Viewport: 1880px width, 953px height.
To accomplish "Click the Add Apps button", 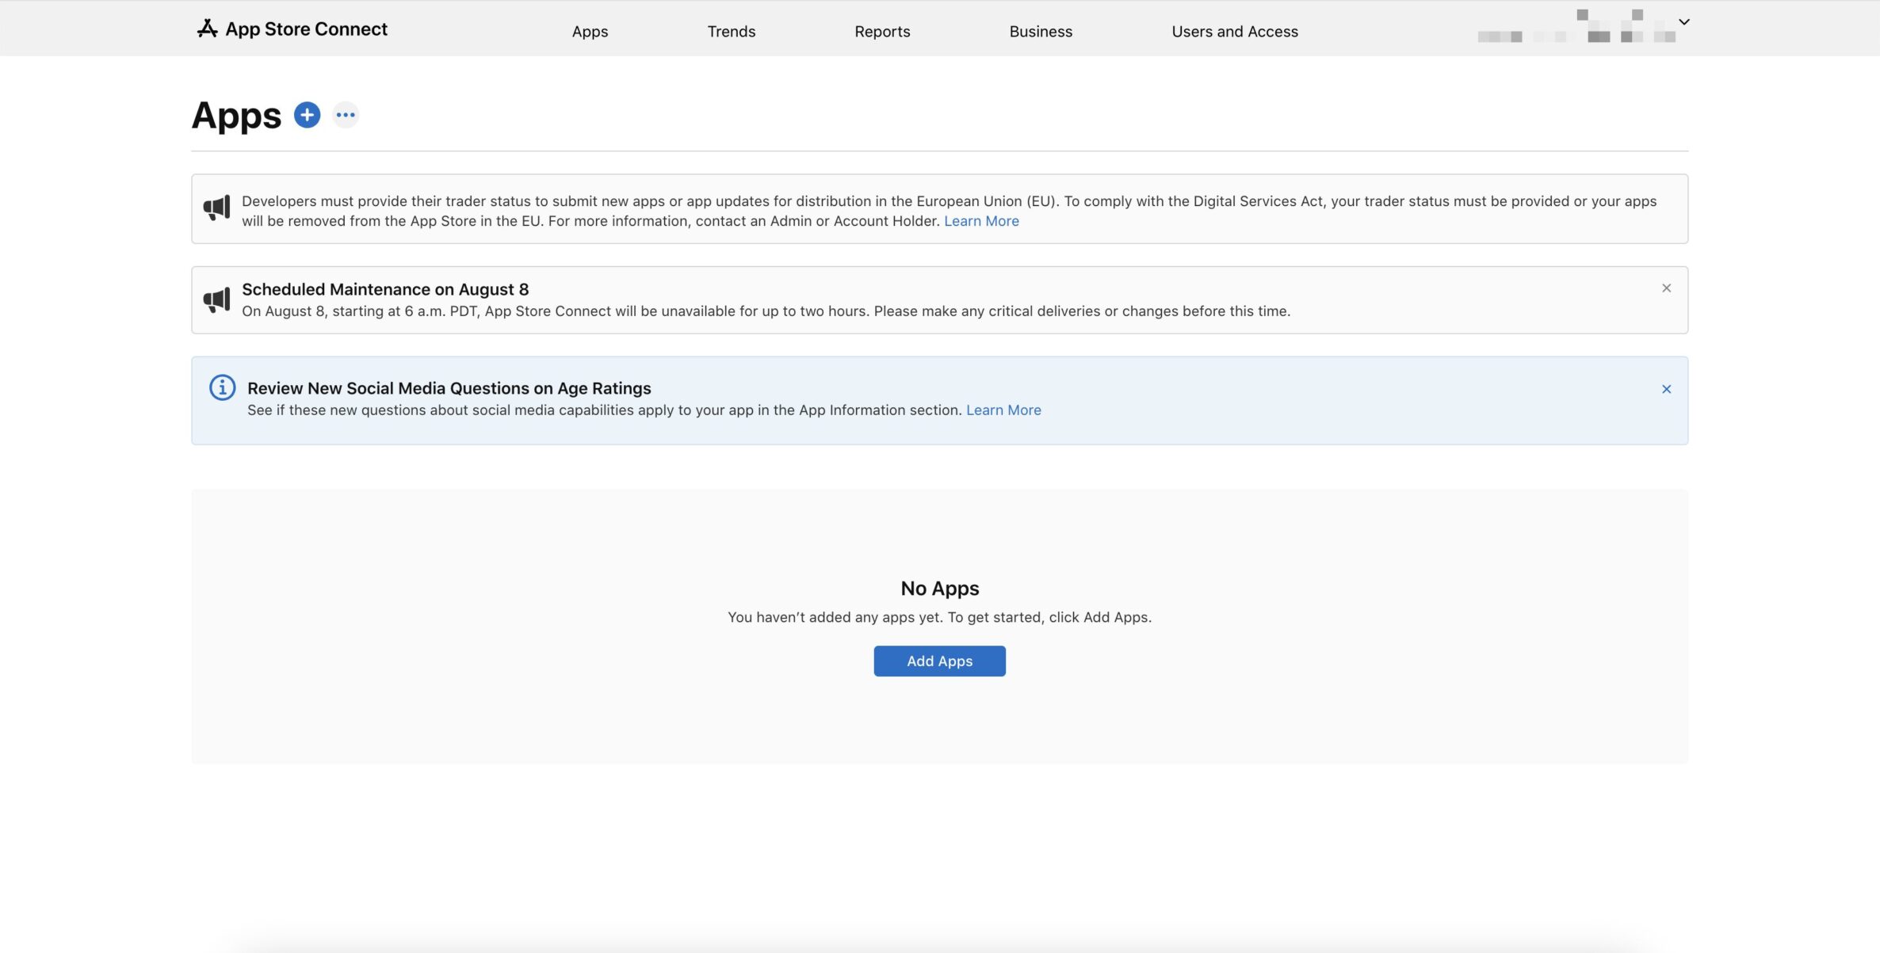I will 939,661.
